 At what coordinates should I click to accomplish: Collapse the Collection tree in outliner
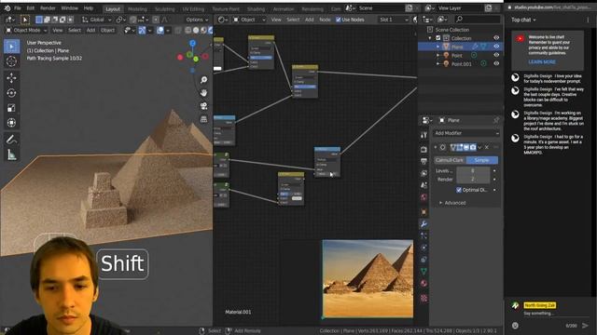(x=430, y=38)
